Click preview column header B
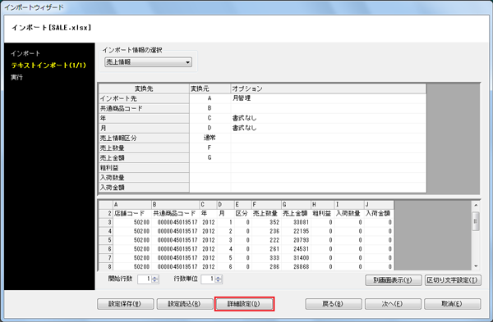The width and height of the screenshot is (493, 322). (176, 205)
